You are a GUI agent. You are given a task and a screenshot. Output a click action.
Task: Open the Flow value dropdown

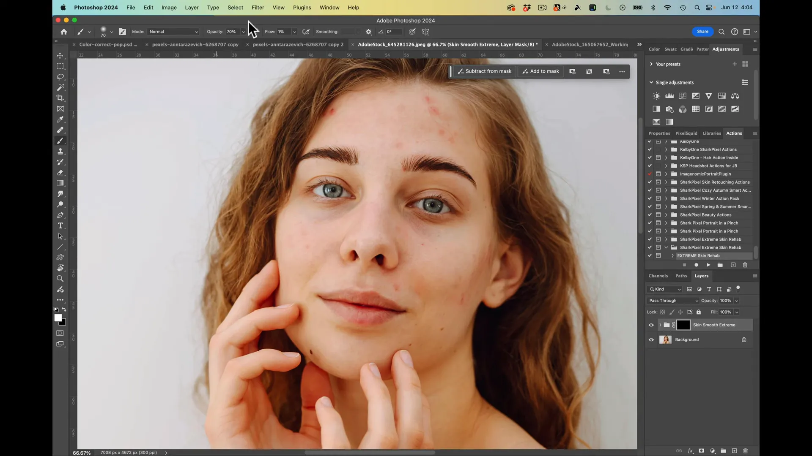click(x=294, y=32)
